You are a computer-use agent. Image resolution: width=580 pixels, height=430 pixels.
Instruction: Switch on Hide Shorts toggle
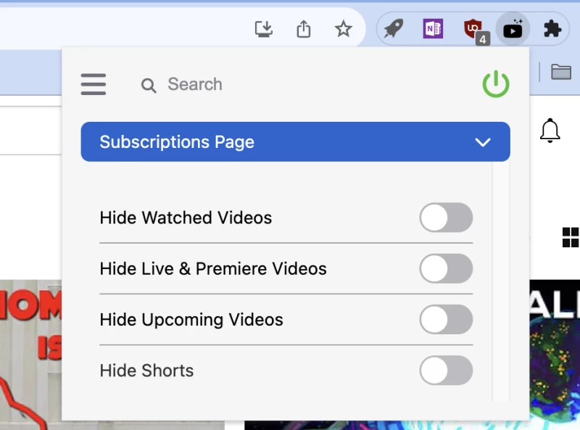(446, 371)
